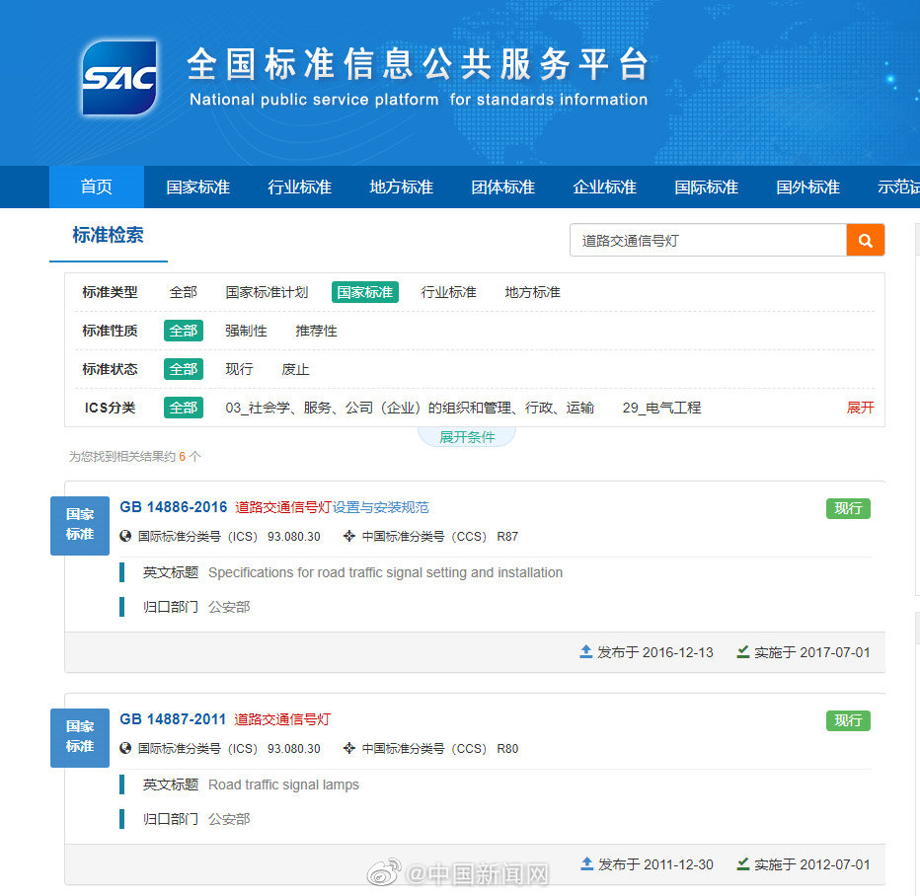Viewport: 920px width, 896px height.
Task: Open the 首页 navigation tab
Action: (96, 187)
